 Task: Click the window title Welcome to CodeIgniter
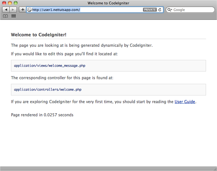coord(108,3)
